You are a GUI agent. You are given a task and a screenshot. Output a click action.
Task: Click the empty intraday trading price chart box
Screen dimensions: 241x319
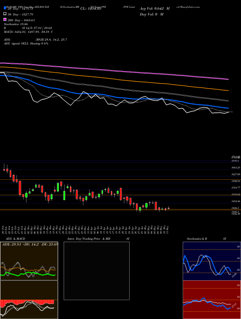click(96, 271)
